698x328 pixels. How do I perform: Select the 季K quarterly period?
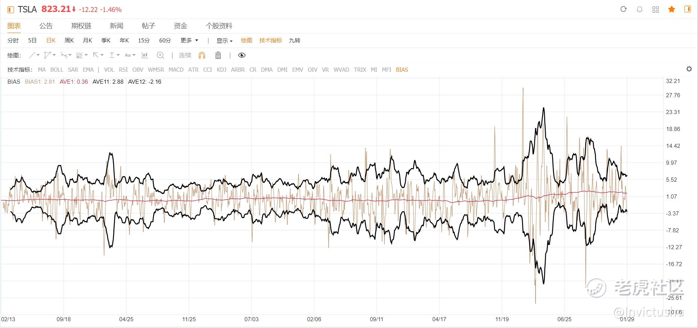coord(106,41)
